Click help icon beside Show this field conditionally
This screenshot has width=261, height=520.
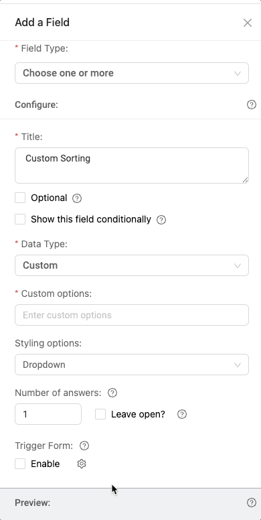(x=161, y=220)
